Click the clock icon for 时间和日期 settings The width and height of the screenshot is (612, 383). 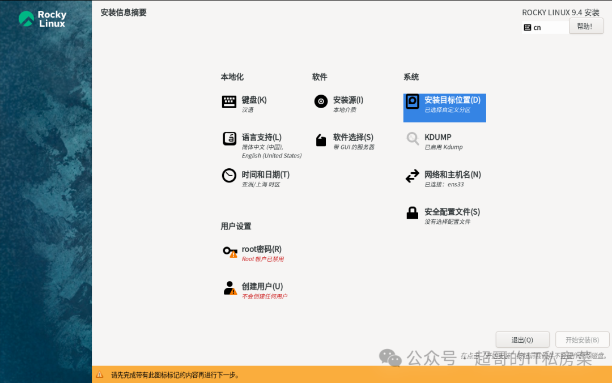229,176
